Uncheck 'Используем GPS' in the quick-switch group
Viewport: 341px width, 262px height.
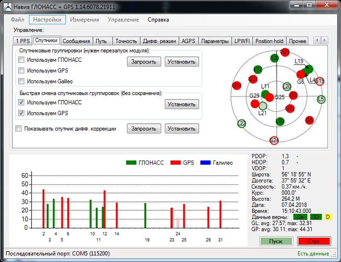click(x=21, y=113)
